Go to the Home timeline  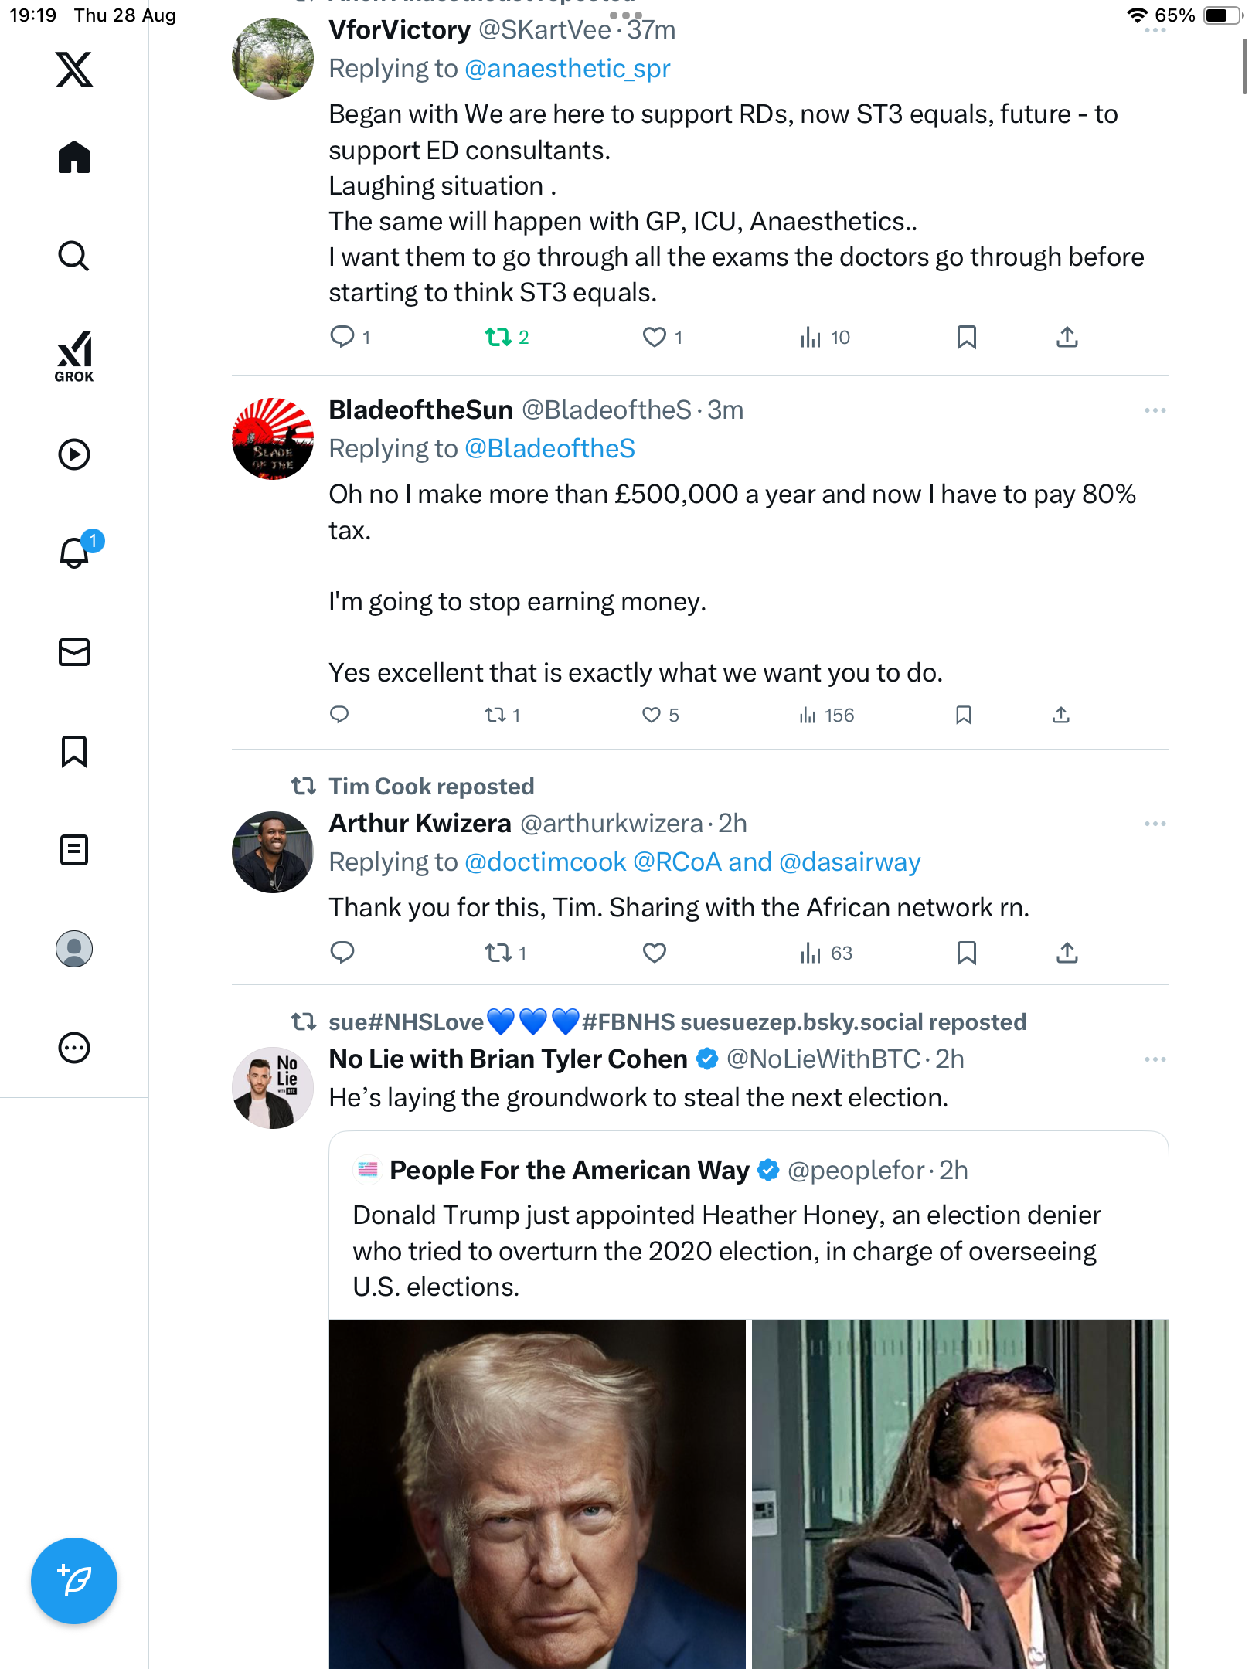point(74,158)
